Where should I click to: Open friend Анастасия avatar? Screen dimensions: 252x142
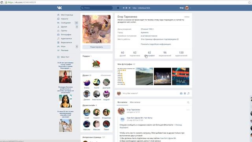click(x=96, y=94)
